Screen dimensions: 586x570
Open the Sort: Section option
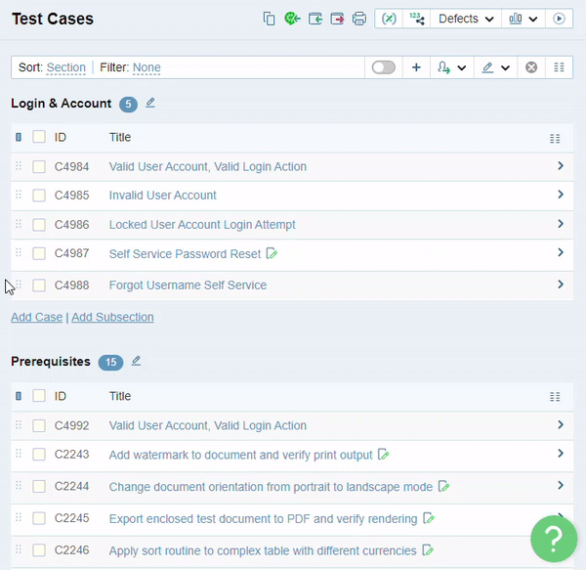pyautogui.click(x=65, y=67)
